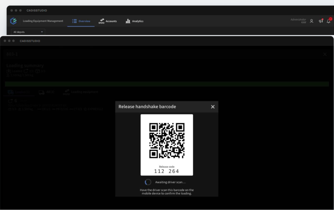Close the Release handshake barcode dialog

coord(213,107)
